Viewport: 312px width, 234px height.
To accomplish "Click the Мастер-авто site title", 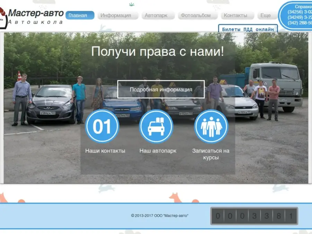I will (x=36, y=13).
